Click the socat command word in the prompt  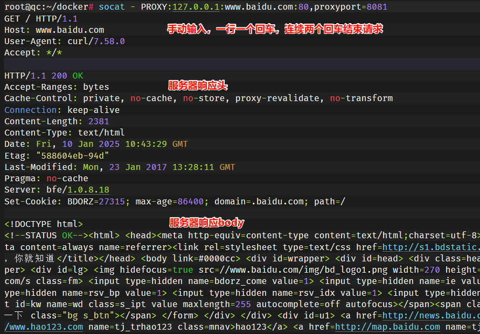[x=112, y=6]
